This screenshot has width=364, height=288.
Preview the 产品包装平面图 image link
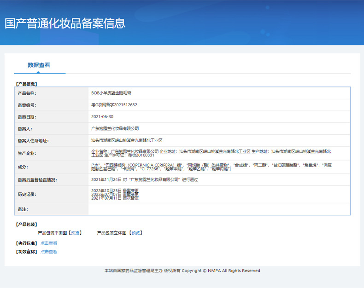click(75, 233)
